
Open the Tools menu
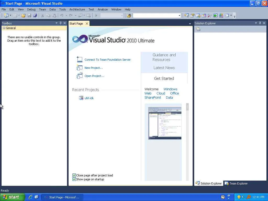click(62, 9)
